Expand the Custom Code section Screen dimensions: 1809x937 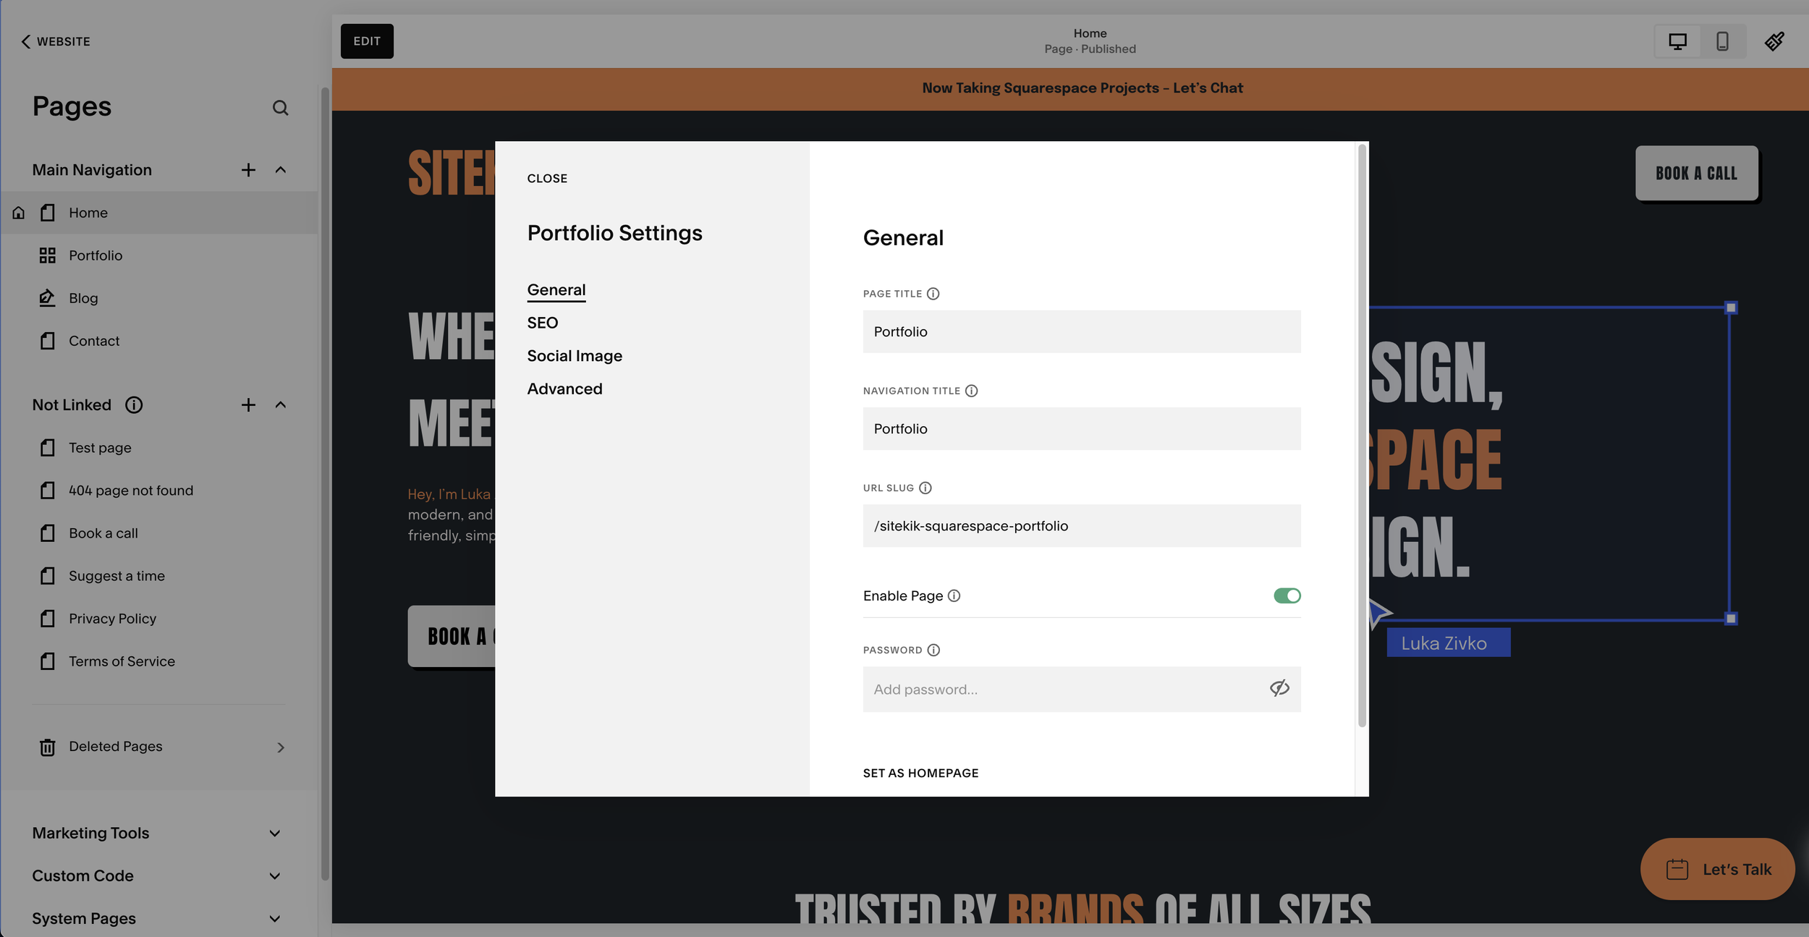coord(274,876)
